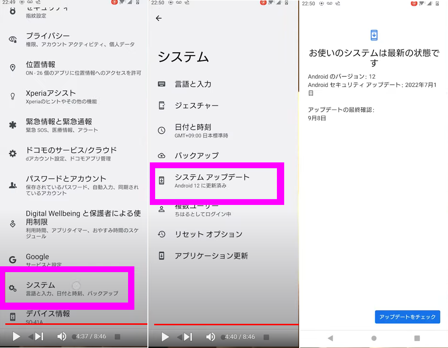448x348 pixels.
Task: Open アプリケーション更新 entry
Action: pyautogui.click(x=223, y=256)
